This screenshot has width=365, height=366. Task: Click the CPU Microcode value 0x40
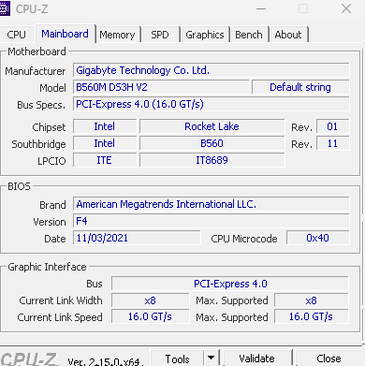point(317,238)
